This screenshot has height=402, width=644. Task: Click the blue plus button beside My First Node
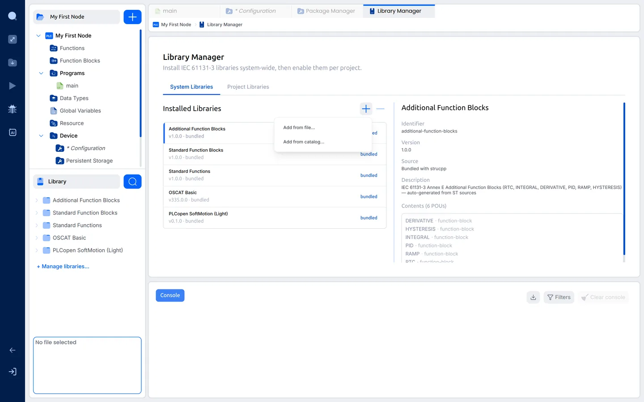click(132, 17)
